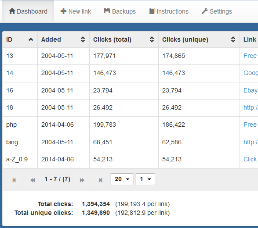Open the Instructions tab
258x228 pixels.
(x=169, y=11)
